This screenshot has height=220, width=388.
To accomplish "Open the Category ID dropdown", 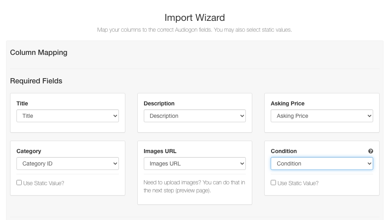I will tap(67, 163).
